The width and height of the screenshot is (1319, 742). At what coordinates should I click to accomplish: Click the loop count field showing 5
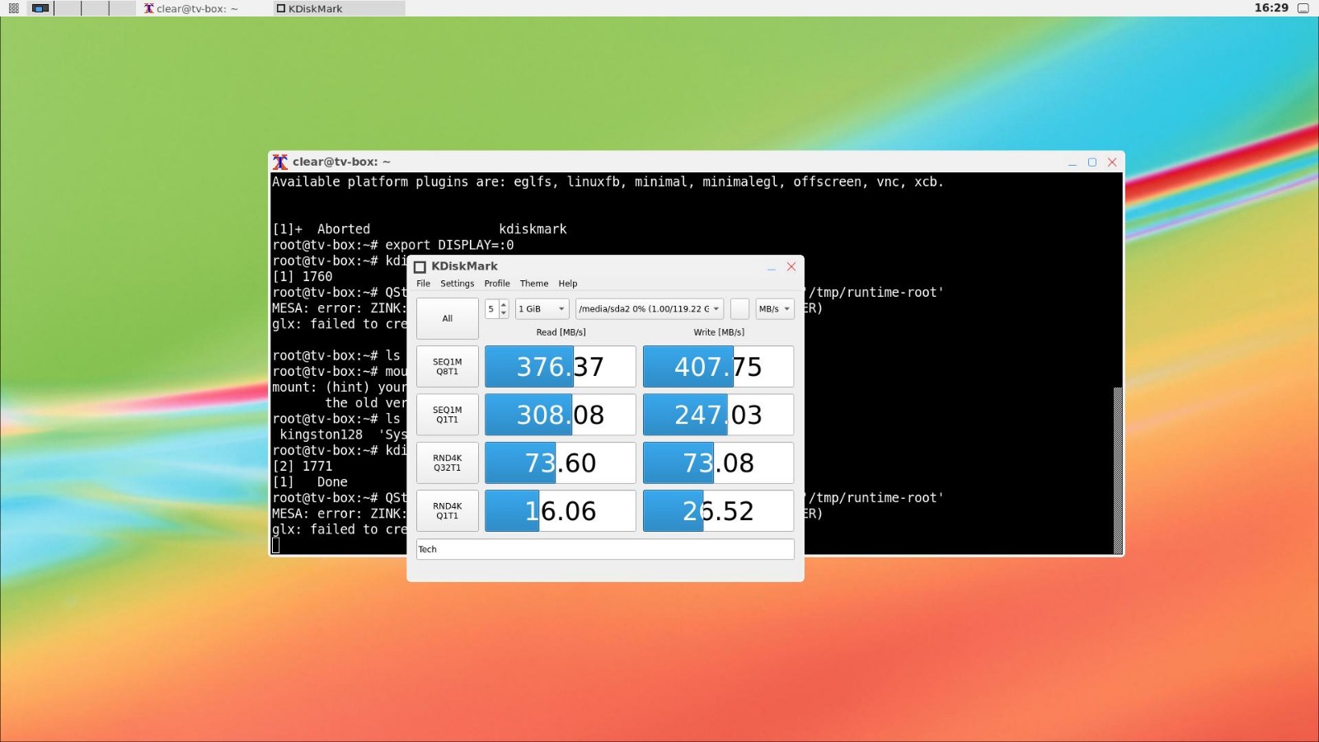coord(491,309)
